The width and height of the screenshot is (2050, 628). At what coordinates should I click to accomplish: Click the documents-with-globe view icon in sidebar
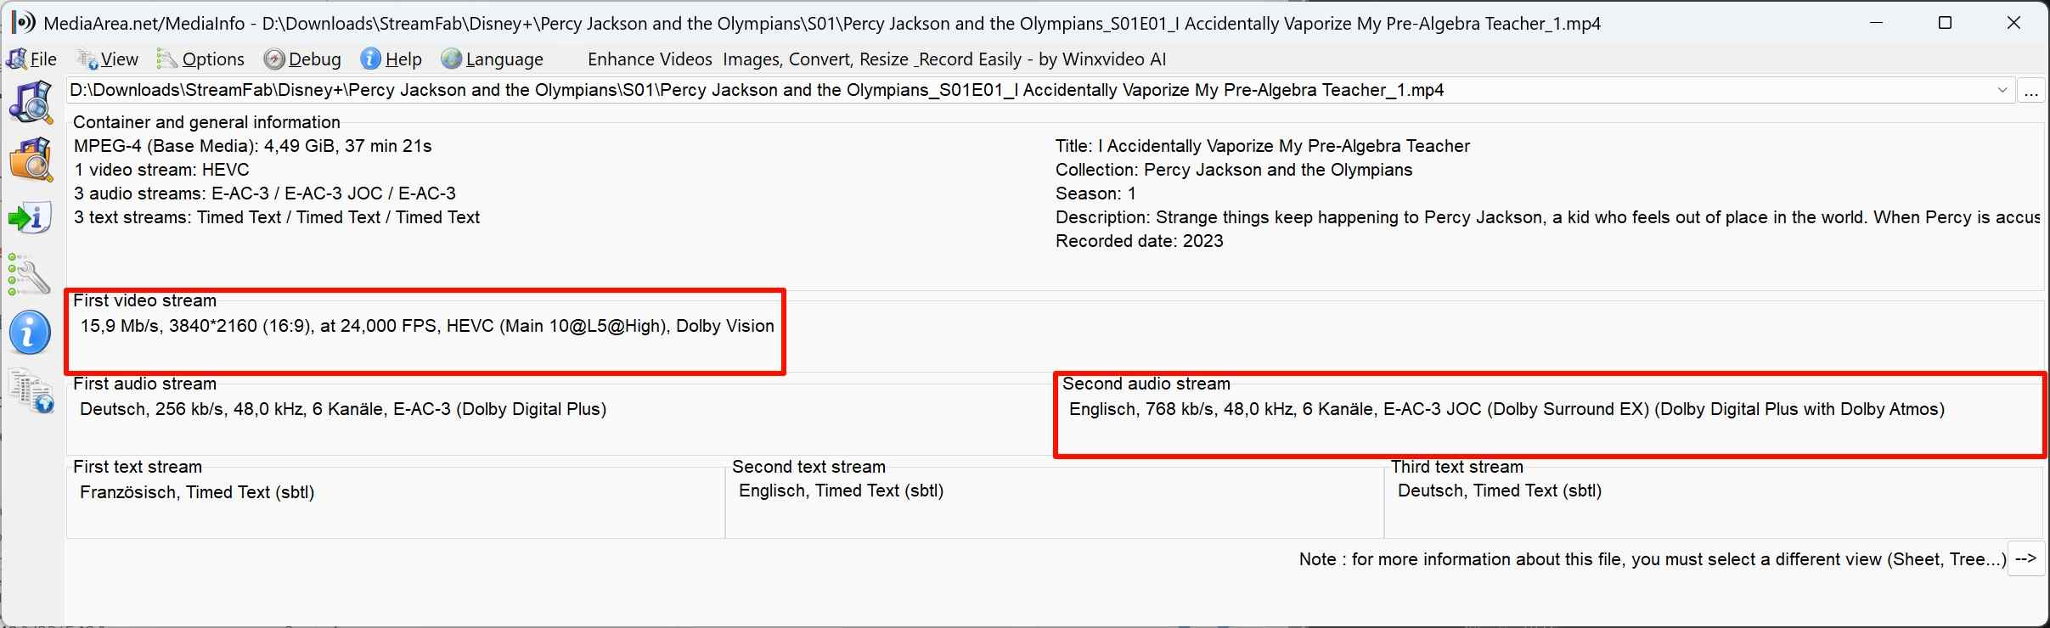click(31, 391)
